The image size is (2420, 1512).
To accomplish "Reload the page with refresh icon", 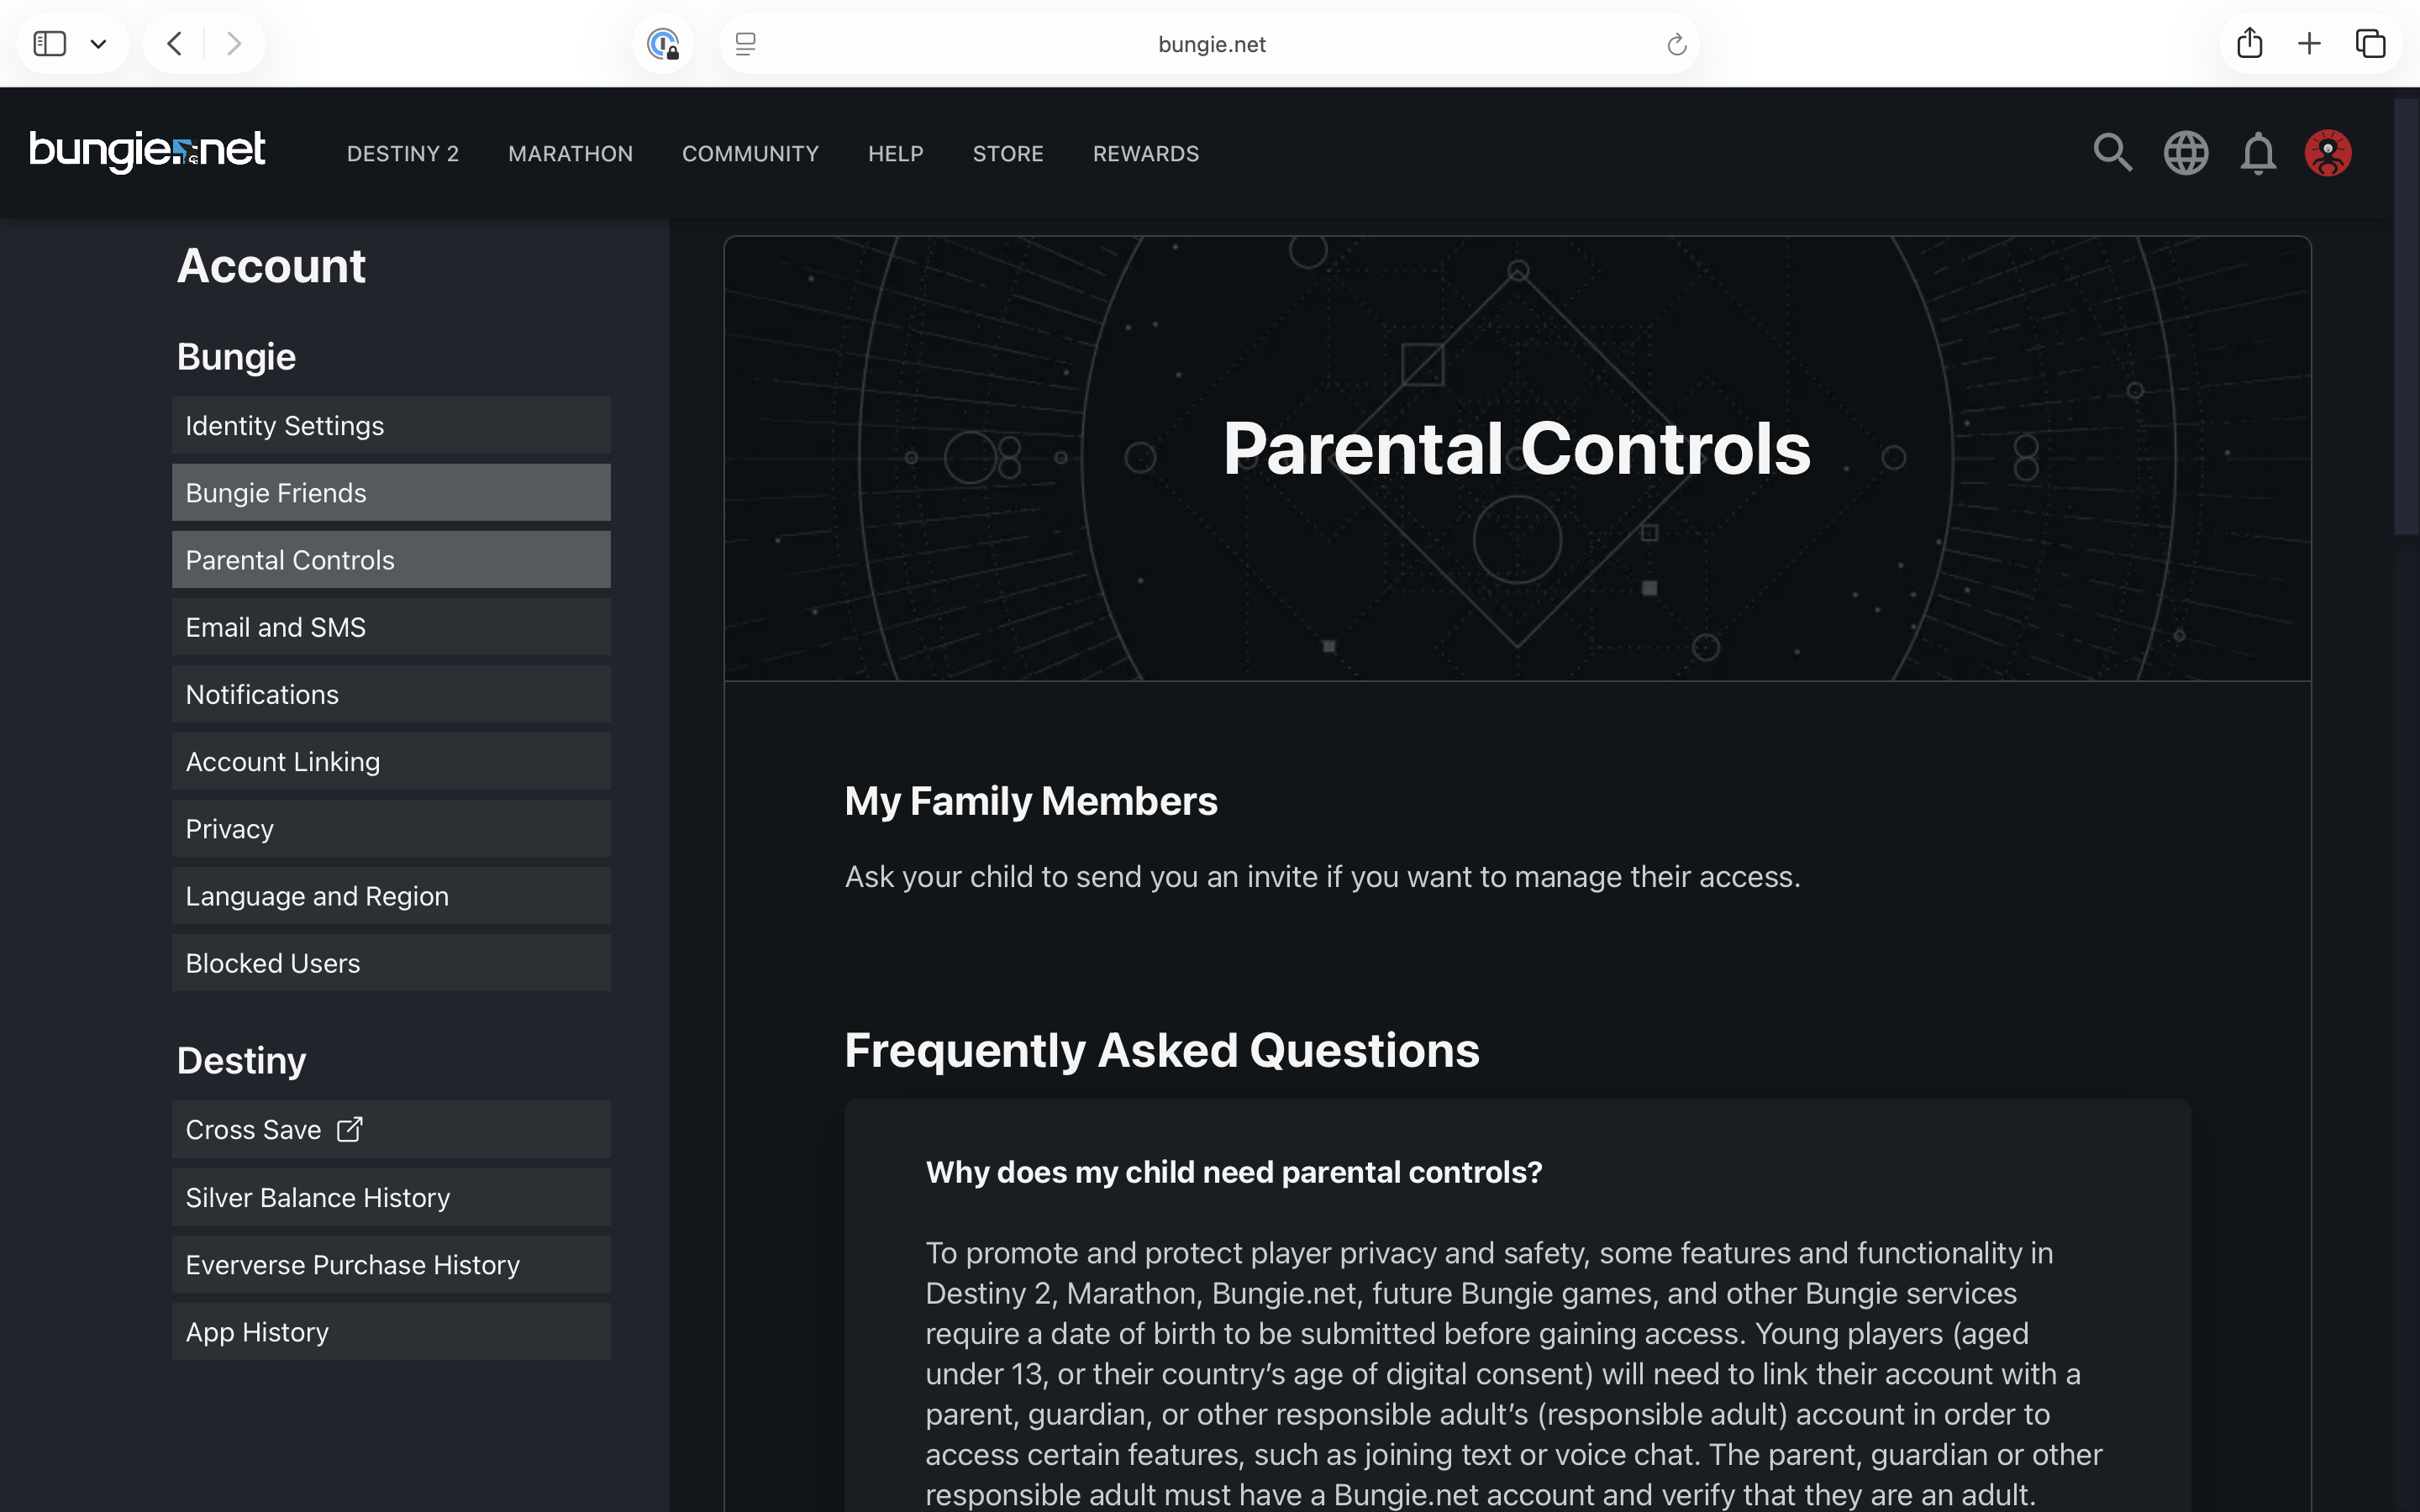I will [1676, 44].
